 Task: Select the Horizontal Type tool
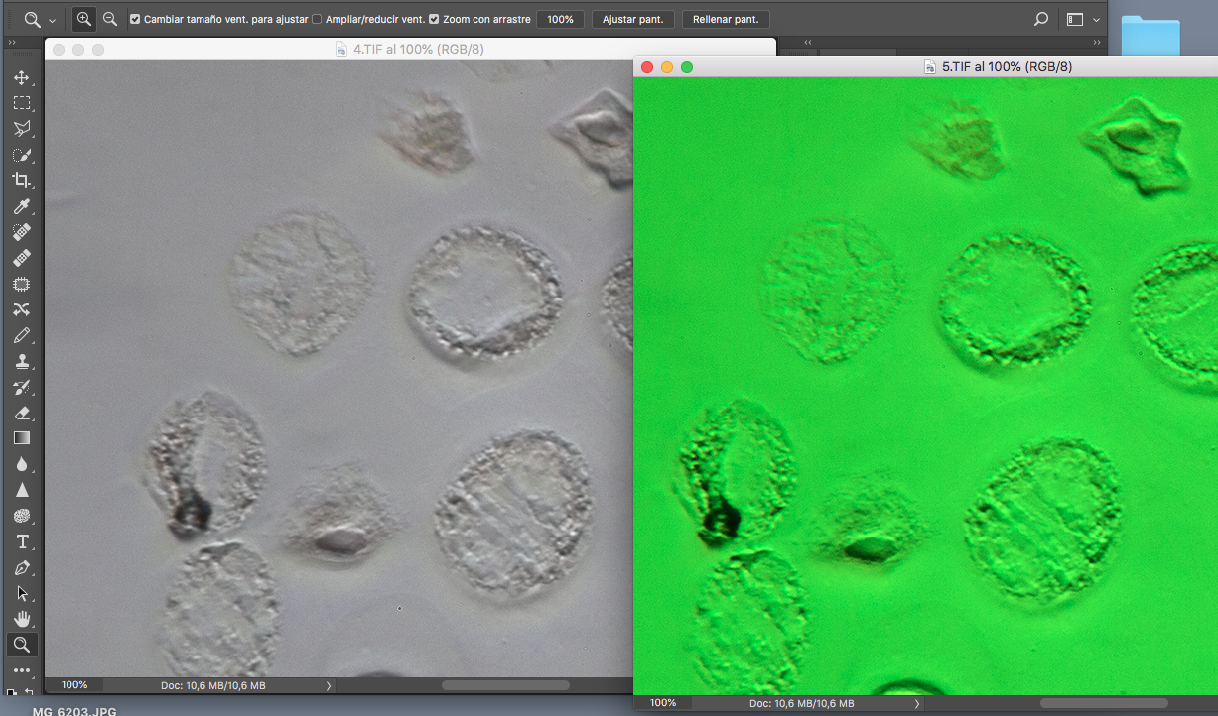coord(22,541)
